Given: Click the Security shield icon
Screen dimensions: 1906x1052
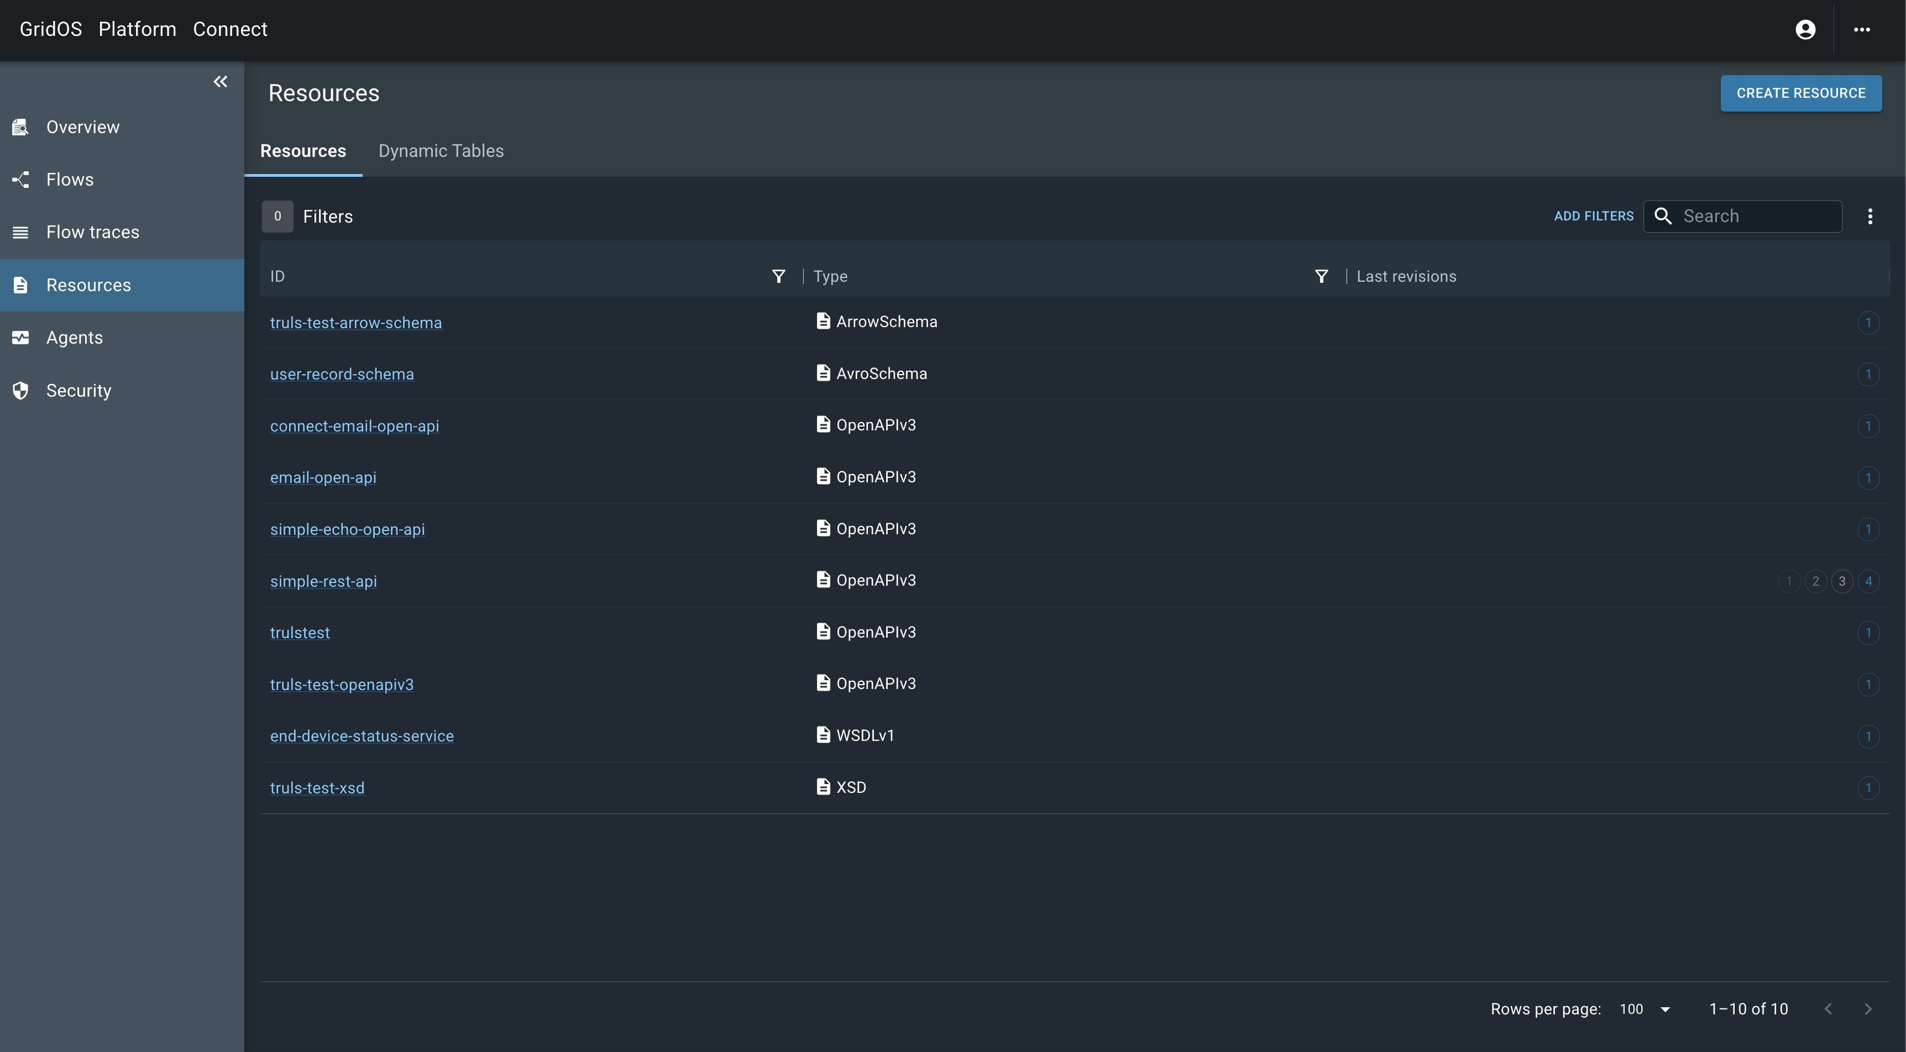Looking at the screenshot, I should pyautogui.click(x=20, y=390).
